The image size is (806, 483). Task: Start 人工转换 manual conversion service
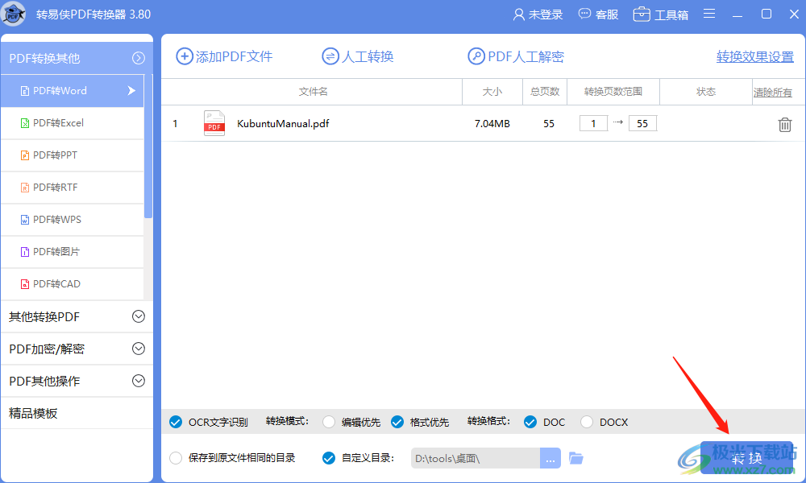point(357,56)
